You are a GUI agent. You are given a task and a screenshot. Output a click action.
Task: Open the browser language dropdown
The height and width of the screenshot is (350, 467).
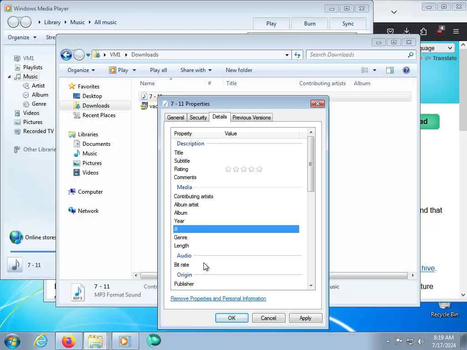coord(437,48)
